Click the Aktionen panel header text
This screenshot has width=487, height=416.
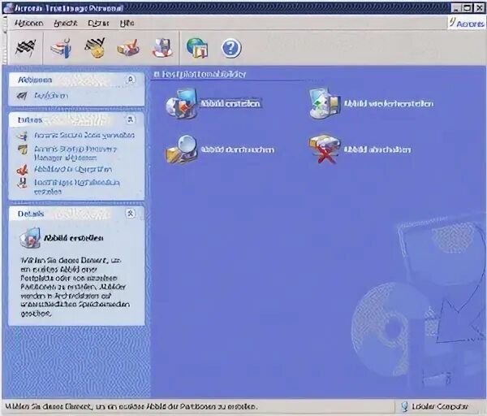(x=35, y=80)
